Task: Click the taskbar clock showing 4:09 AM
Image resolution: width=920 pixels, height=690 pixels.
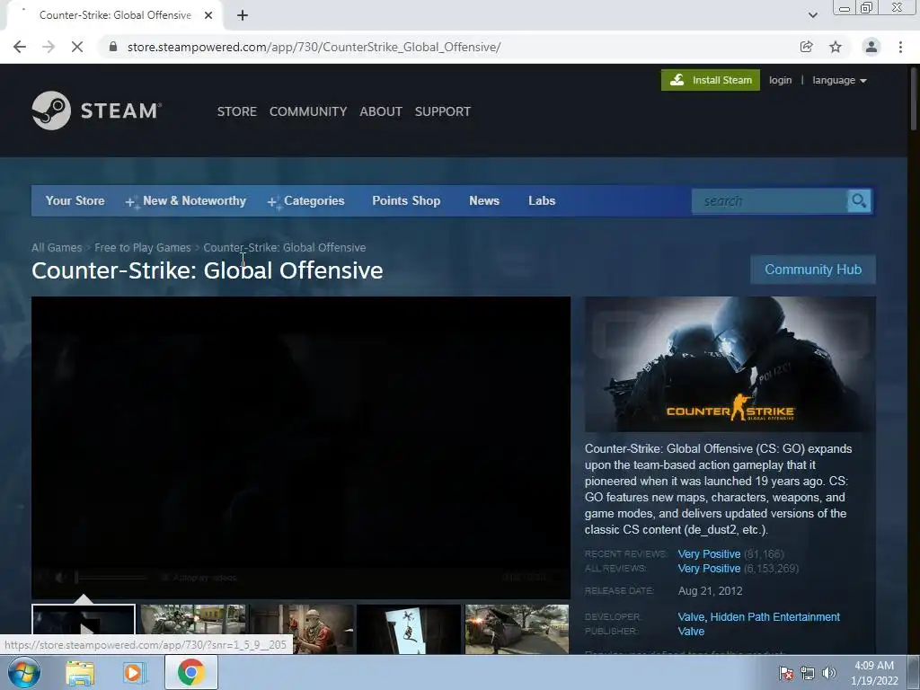Action: (874, 673)
